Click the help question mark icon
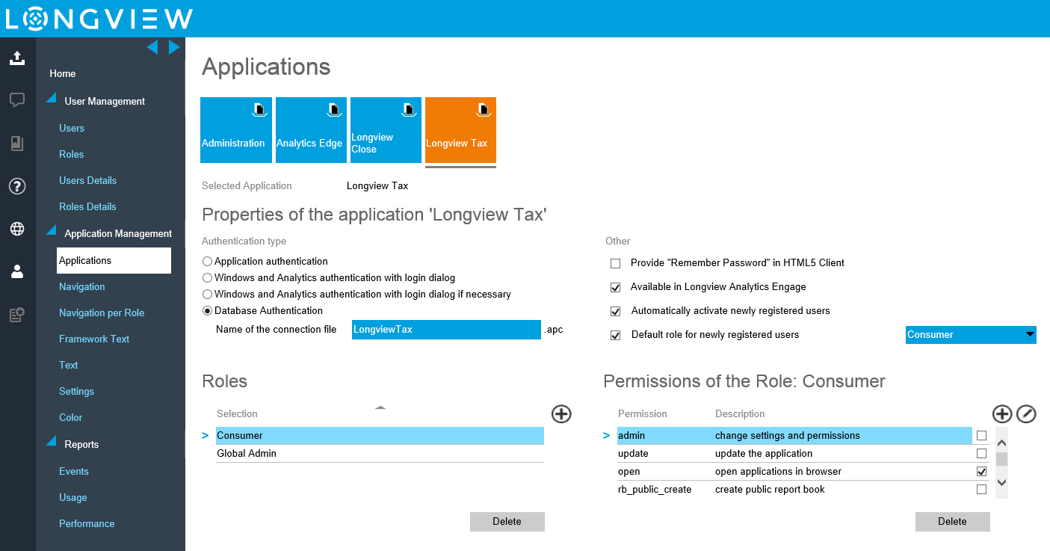1050x551 pixels. coord(17,186)
